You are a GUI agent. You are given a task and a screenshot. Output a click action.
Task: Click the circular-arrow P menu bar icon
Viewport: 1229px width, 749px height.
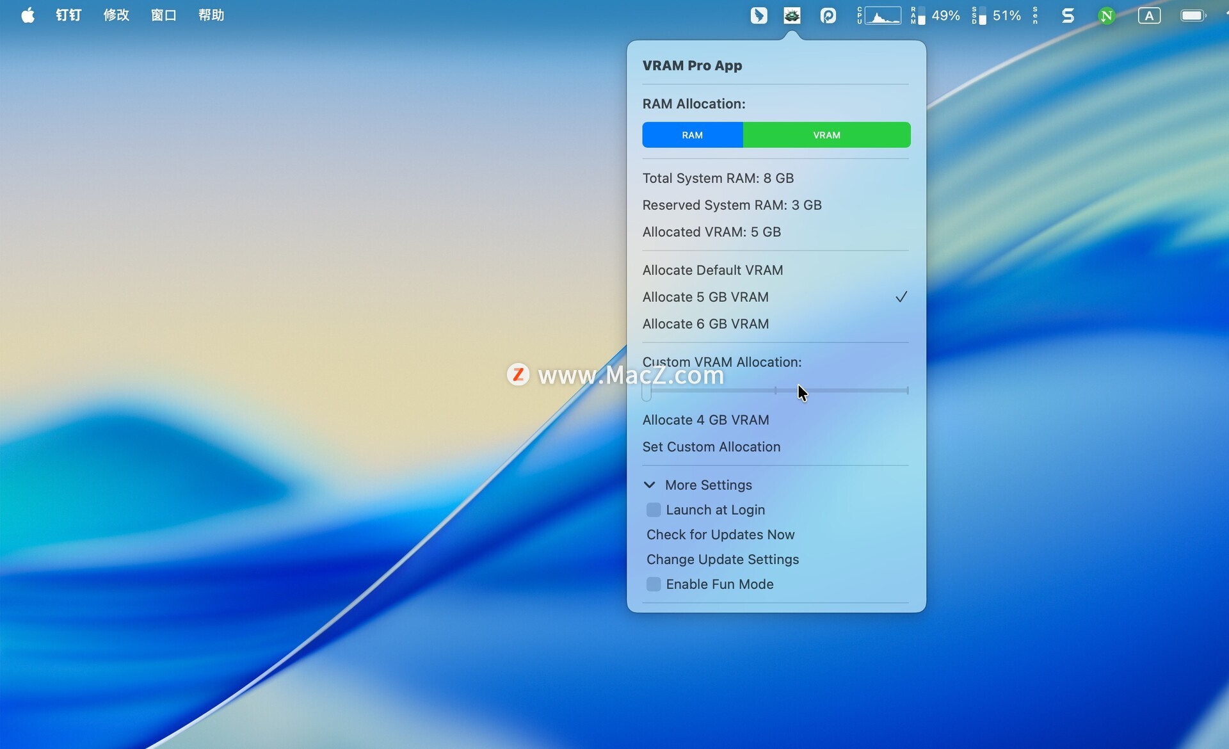pos(828,15)
